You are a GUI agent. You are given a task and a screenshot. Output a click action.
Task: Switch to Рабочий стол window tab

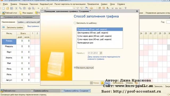click(x=15, y=91)
